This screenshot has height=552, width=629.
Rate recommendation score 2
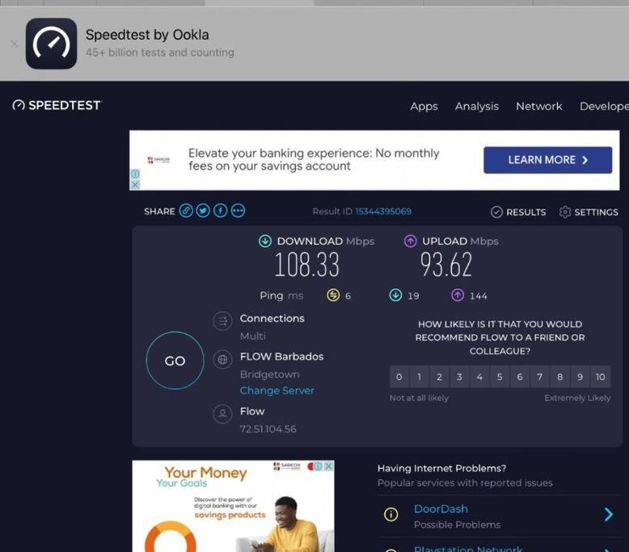(x=439, y=377)
